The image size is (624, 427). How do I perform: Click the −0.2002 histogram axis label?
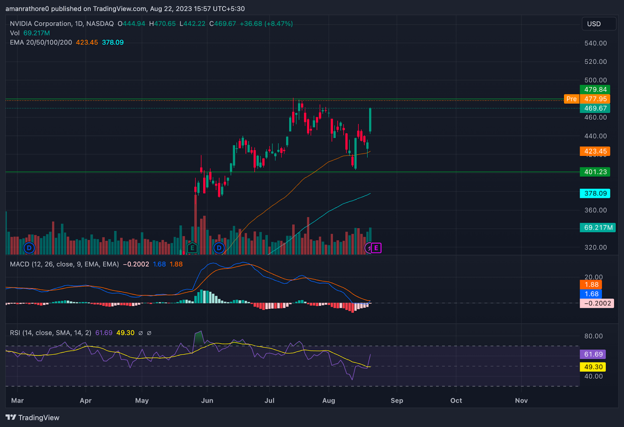tap(597, 303)
